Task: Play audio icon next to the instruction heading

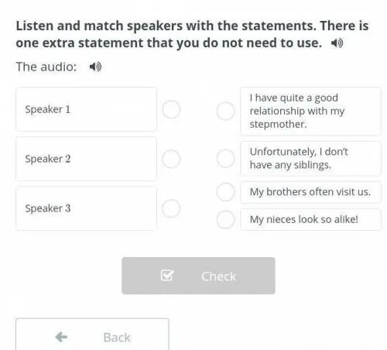Action: point(337,43)
